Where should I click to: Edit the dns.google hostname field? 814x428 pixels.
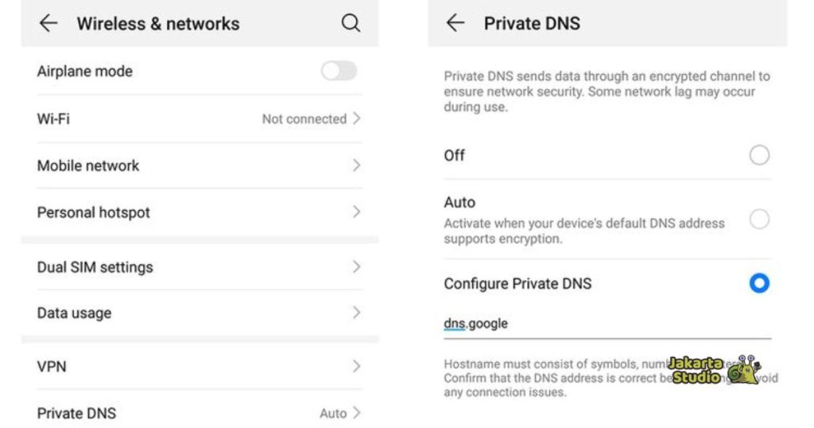tap(604, 324)
